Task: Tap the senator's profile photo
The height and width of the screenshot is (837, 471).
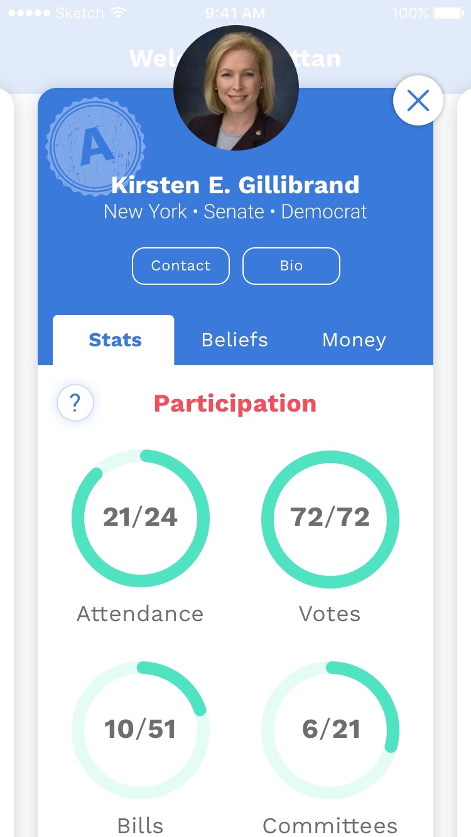Action: (235, 88)
